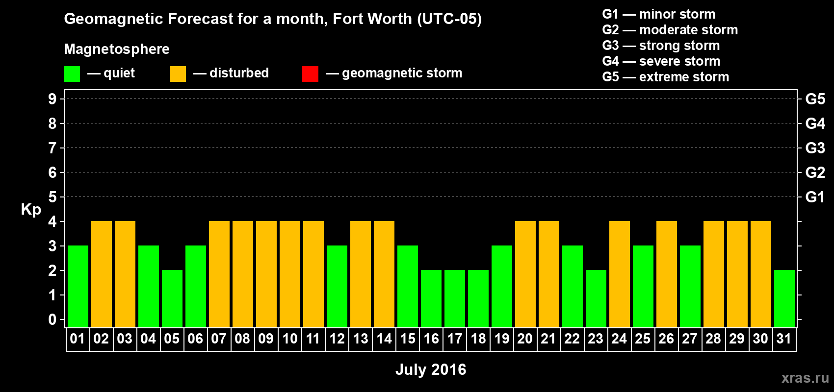Image resolution: width=834 pixels, height=392 pixels.
Task: Click the orange bar for day 10
Action: pos(290,274)
